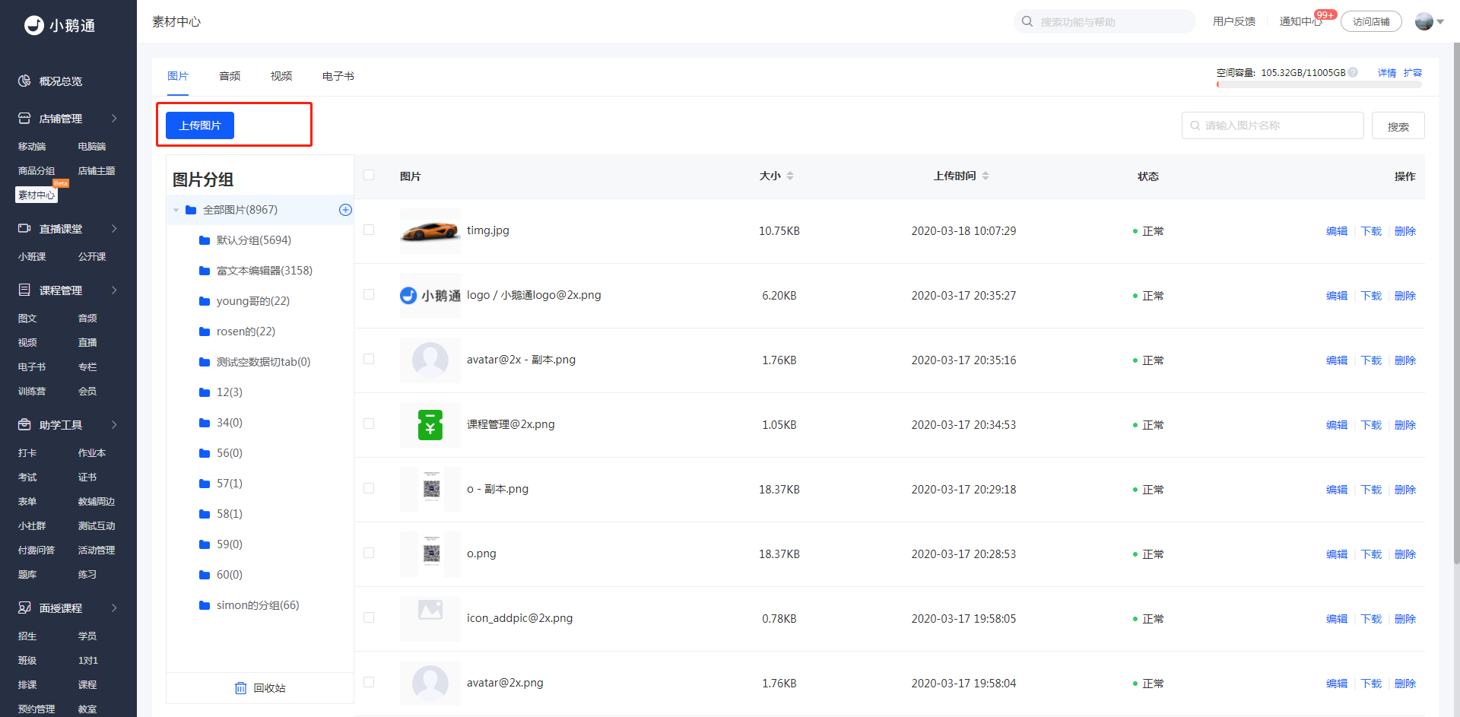1460x717 pixels.
Task: Click 删除 link for timg.jpg
Action: [1405, 231]
